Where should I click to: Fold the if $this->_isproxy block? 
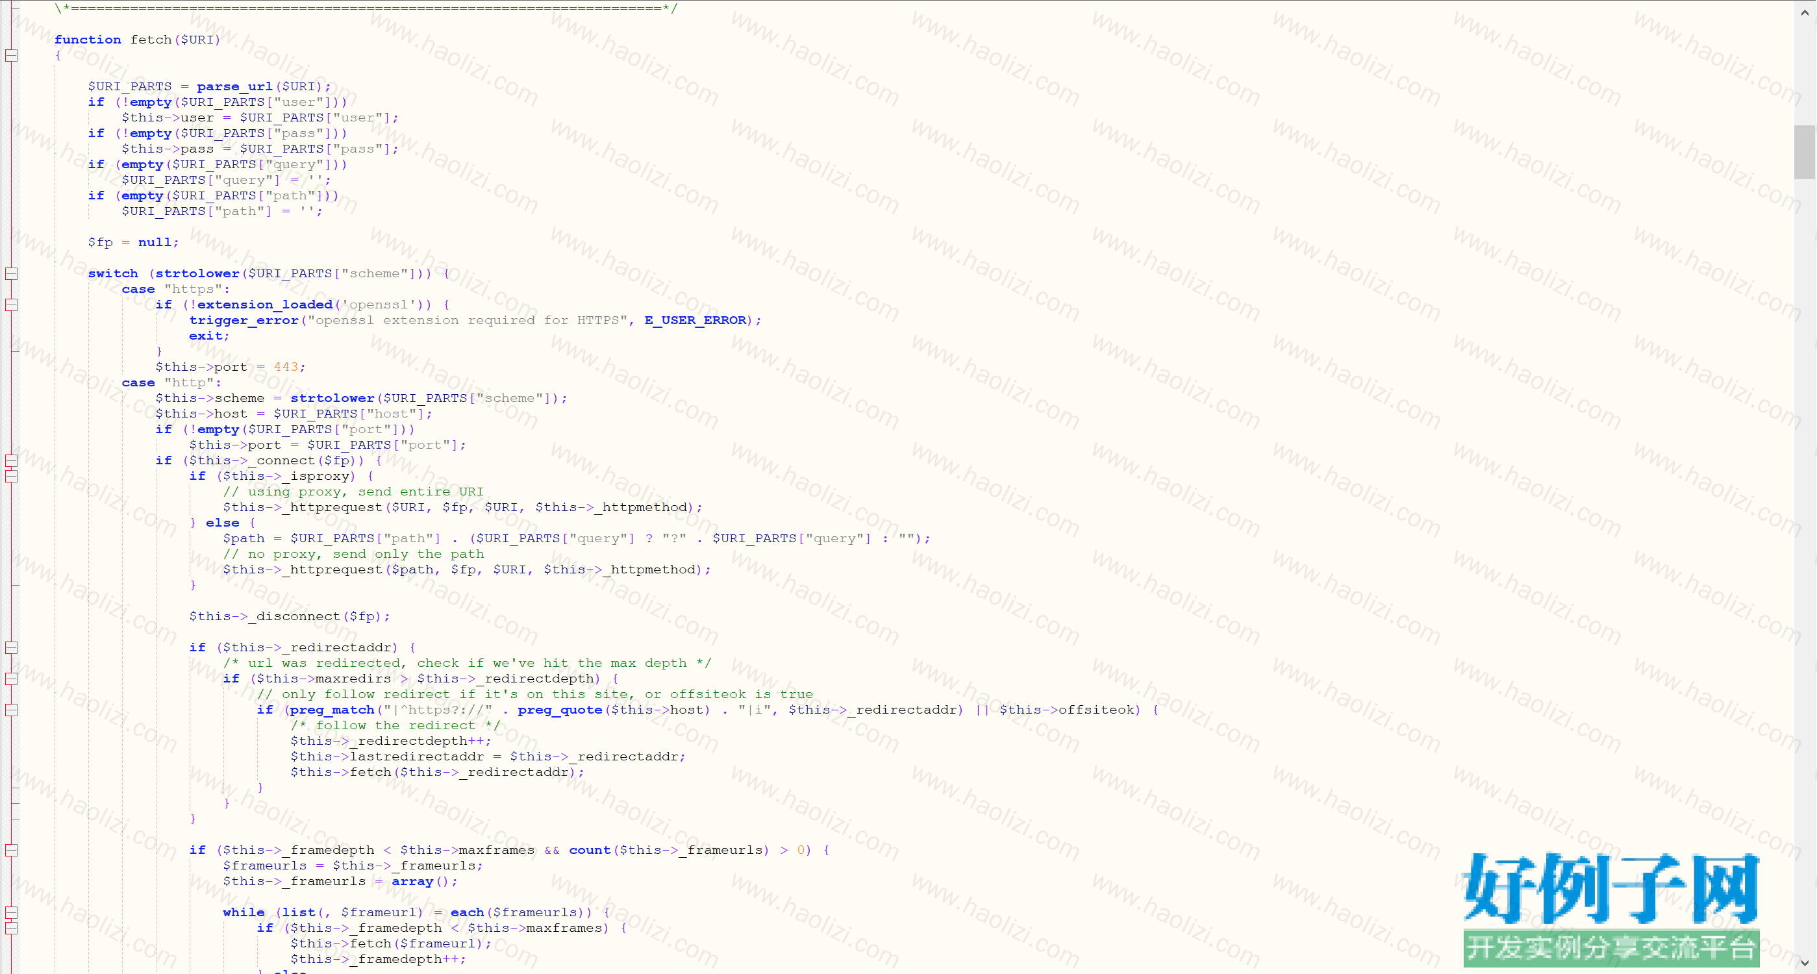click(11, 476)
